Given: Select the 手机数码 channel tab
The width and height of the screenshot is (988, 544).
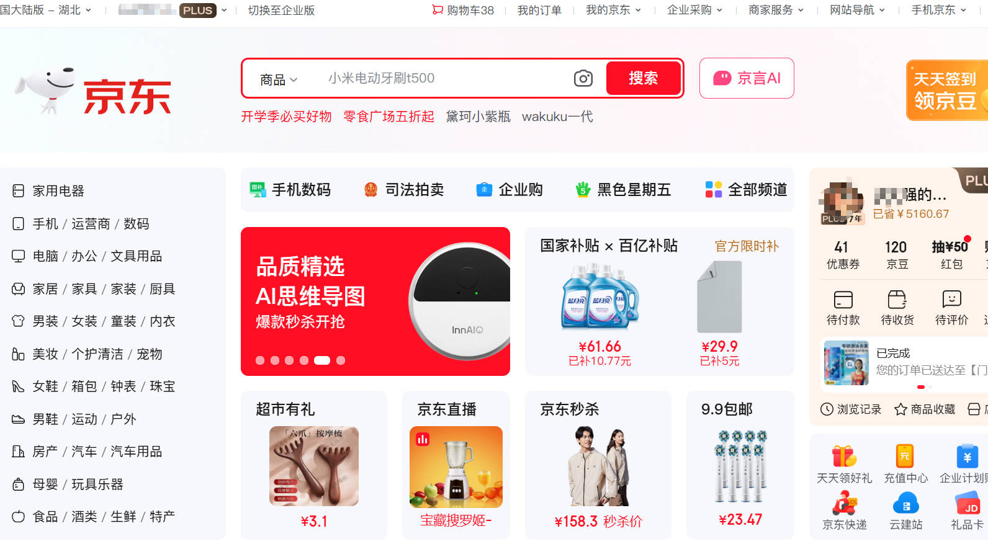Looking at the screenshot, I should 290,190.
